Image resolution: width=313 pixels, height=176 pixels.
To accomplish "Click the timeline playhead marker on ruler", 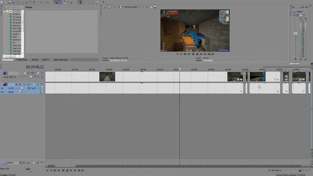I will tap(179, 69).
